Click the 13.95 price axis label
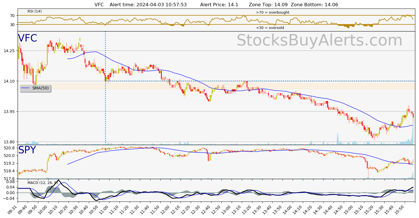 click(x=9, y=112)
